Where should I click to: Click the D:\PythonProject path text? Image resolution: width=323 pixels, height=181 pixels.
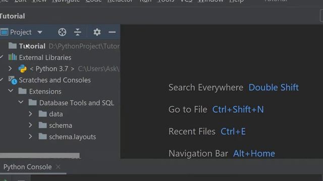[x=84, y=46]
